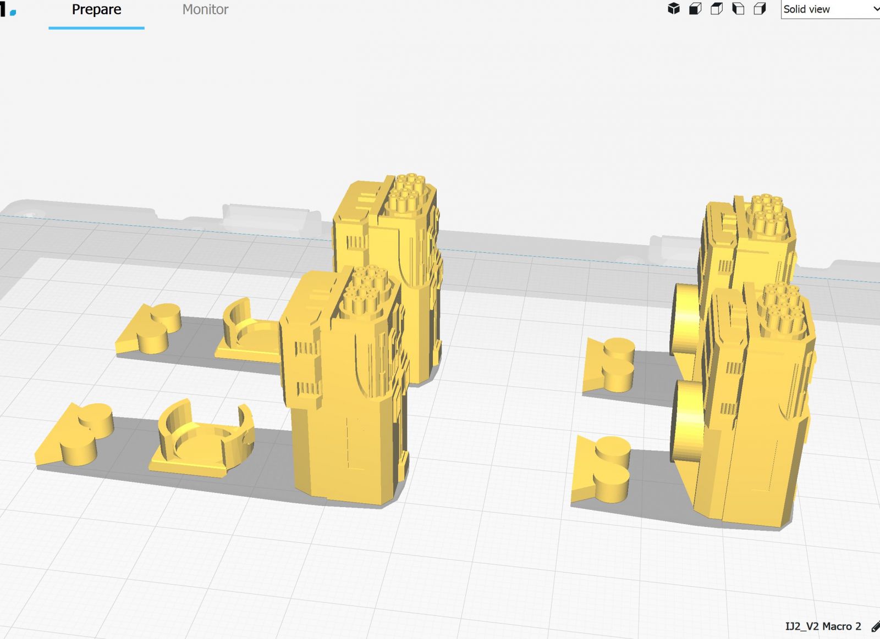Switch camera to 3D isometric view

click(674, 9)
